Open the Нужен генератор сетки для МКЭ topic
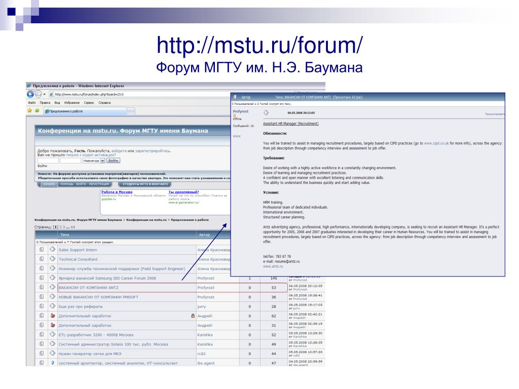This screenshot has height=389, width=519. tap(90, 354)
